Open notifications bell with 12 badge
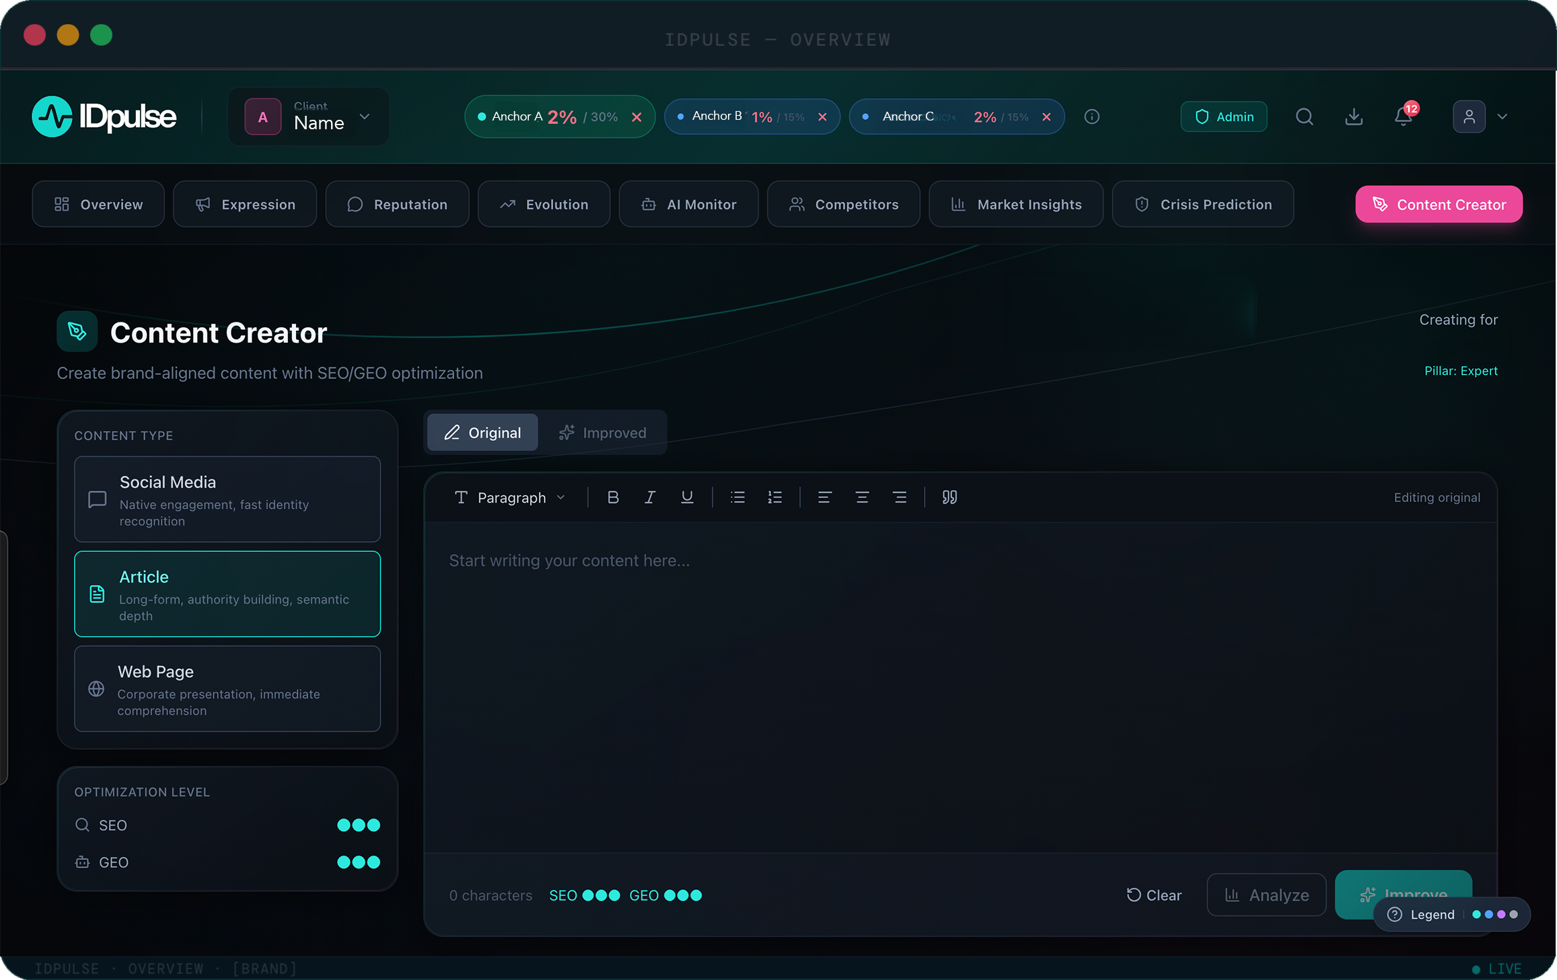Image resolution: width=1557 pixels, height=980 pixels. click(1404, 116)
